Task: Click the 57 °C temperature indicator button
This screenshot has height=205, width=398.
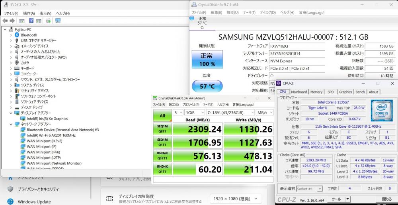Action: pos(207,86)
